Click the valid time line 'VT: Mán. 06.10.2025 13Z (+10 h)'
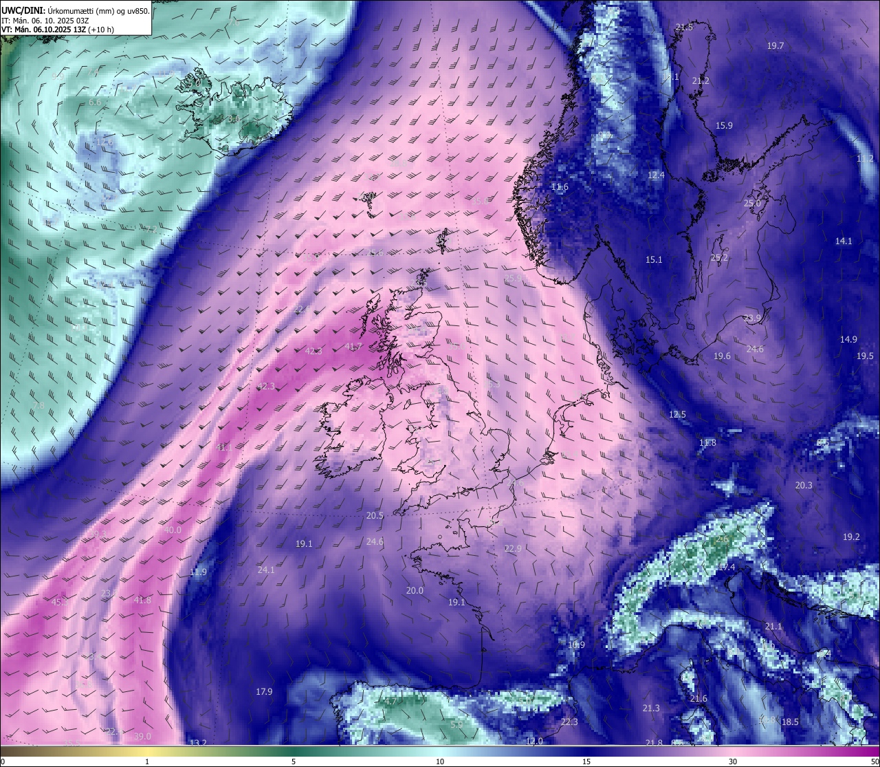Screen dimensions: 880x767 click(x=58, y=30)
